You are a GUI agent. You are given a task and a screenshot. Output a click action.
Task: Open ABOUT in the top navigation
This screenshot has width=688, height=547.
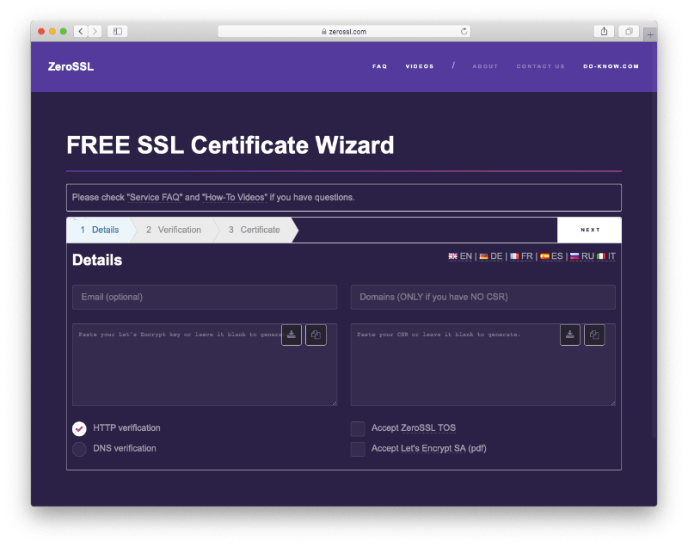tap(485, 66)
